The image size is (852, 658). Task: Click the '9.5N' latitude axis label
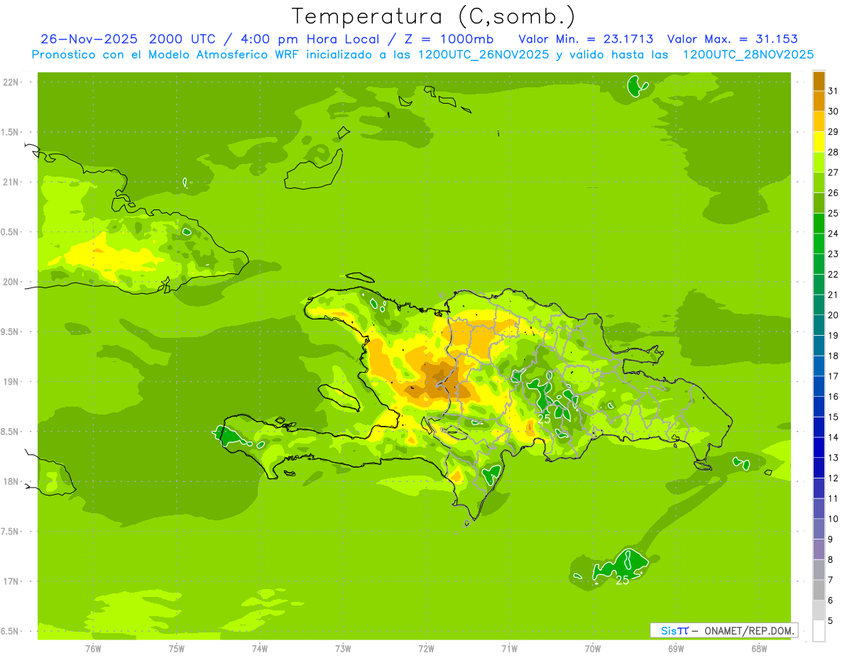pyautogui.click(x=11, y=331)
